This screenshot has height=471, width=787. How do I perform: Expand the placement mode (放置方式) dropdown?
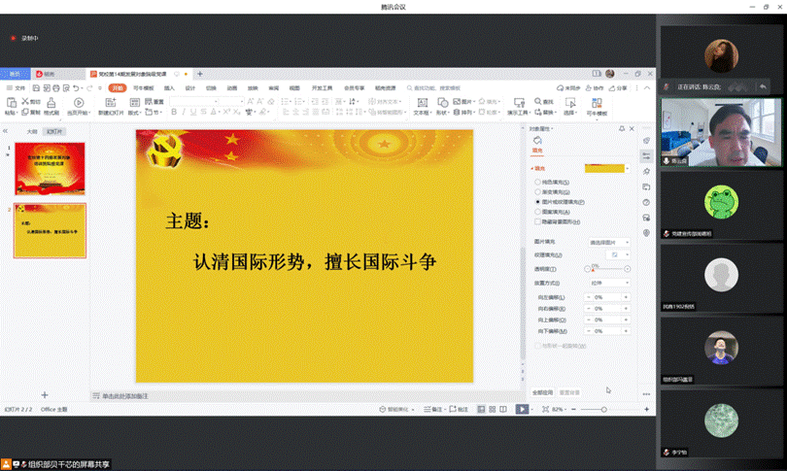[x=609, y=283]
